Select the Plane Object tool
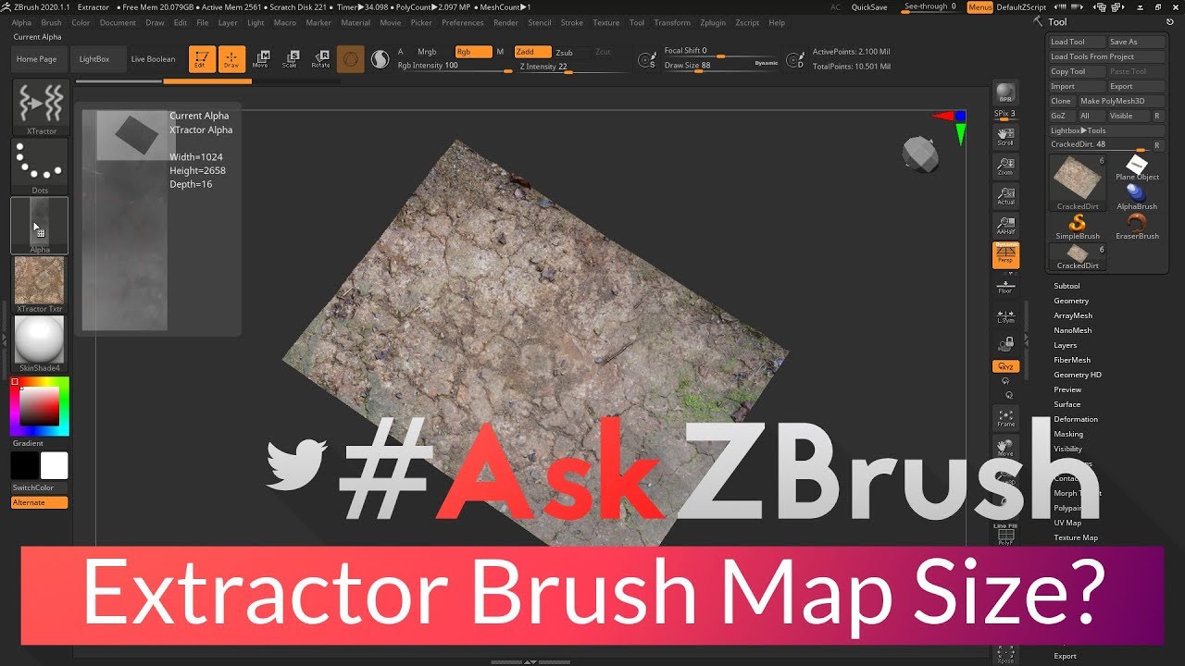The height and width of the screenshot is (666, 1185). click(x=1137, y=167)
